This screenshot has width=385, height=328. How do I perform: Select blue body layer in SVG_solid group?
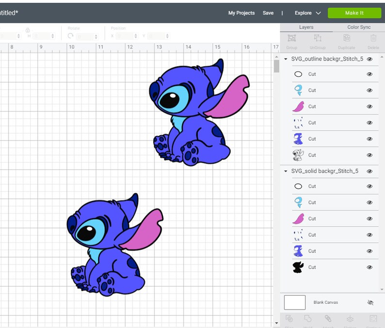(335, 251)
